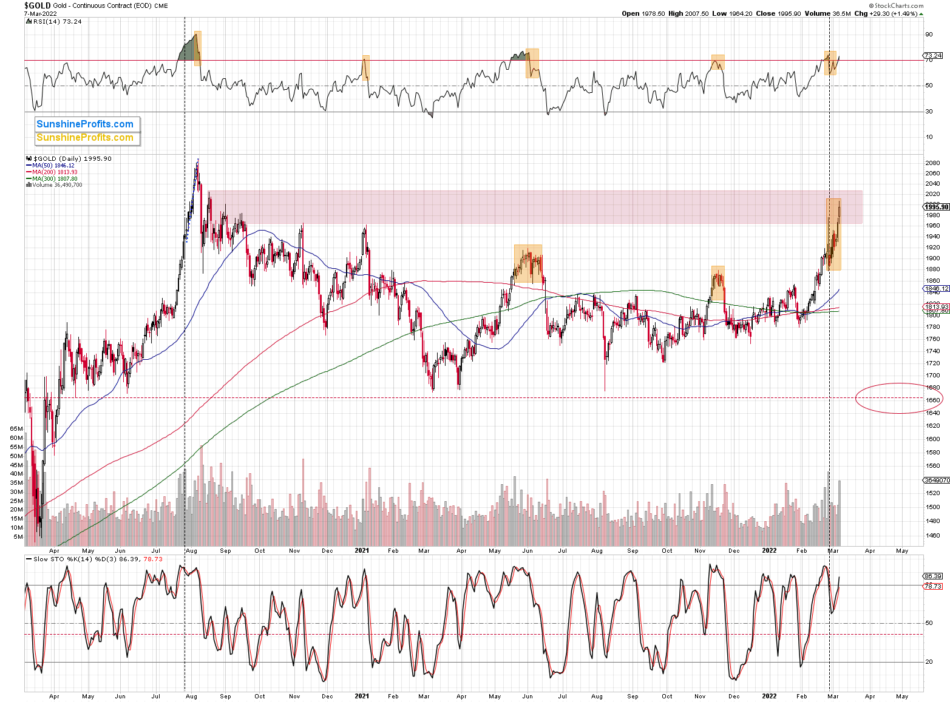The width and height of the screenshot is (950, 702).
Task: Click the blue SunshineProfits.com link
Action: coord(85,124)
